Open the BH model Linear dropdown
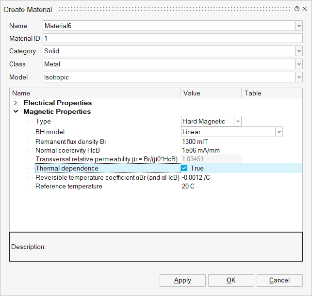Image resolution: width=312 pixels, height=296 pixels. coord(279,132)
